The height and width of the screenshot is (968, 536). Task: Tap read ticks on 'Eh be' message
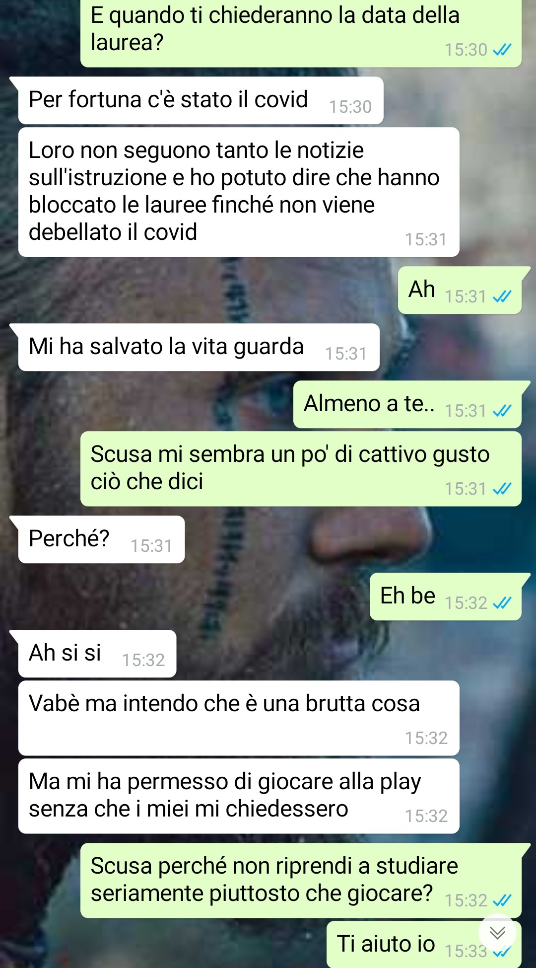(502, 603)
